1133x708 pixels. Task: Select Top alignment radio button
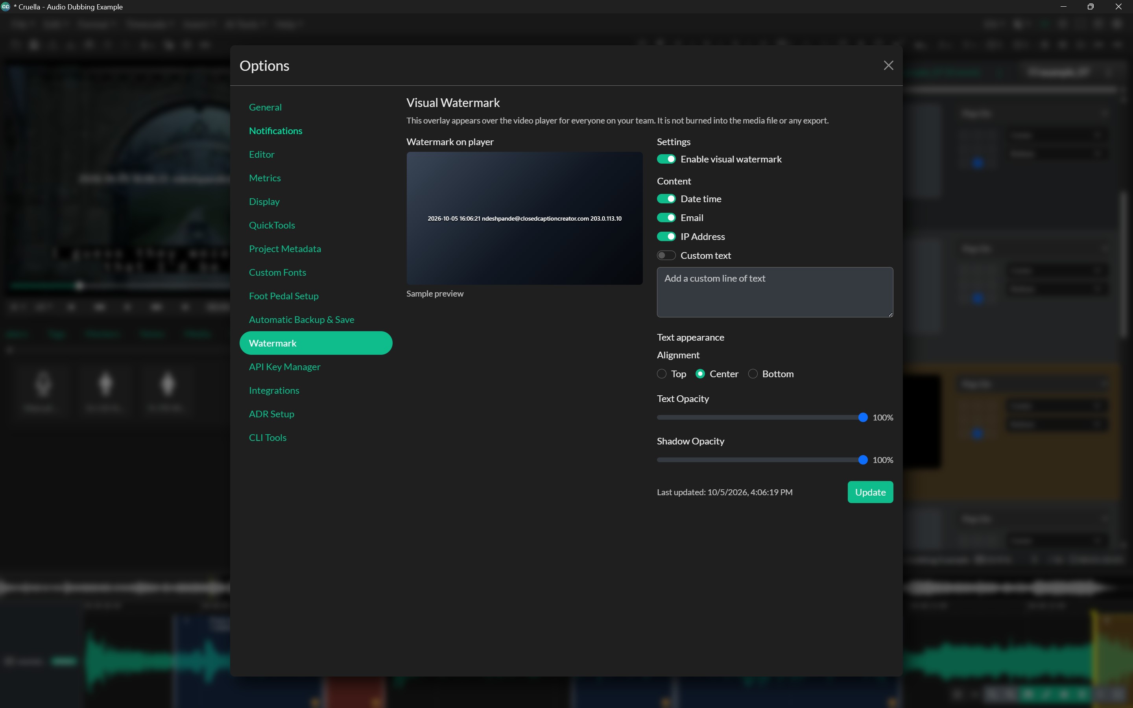click(662, 374)
